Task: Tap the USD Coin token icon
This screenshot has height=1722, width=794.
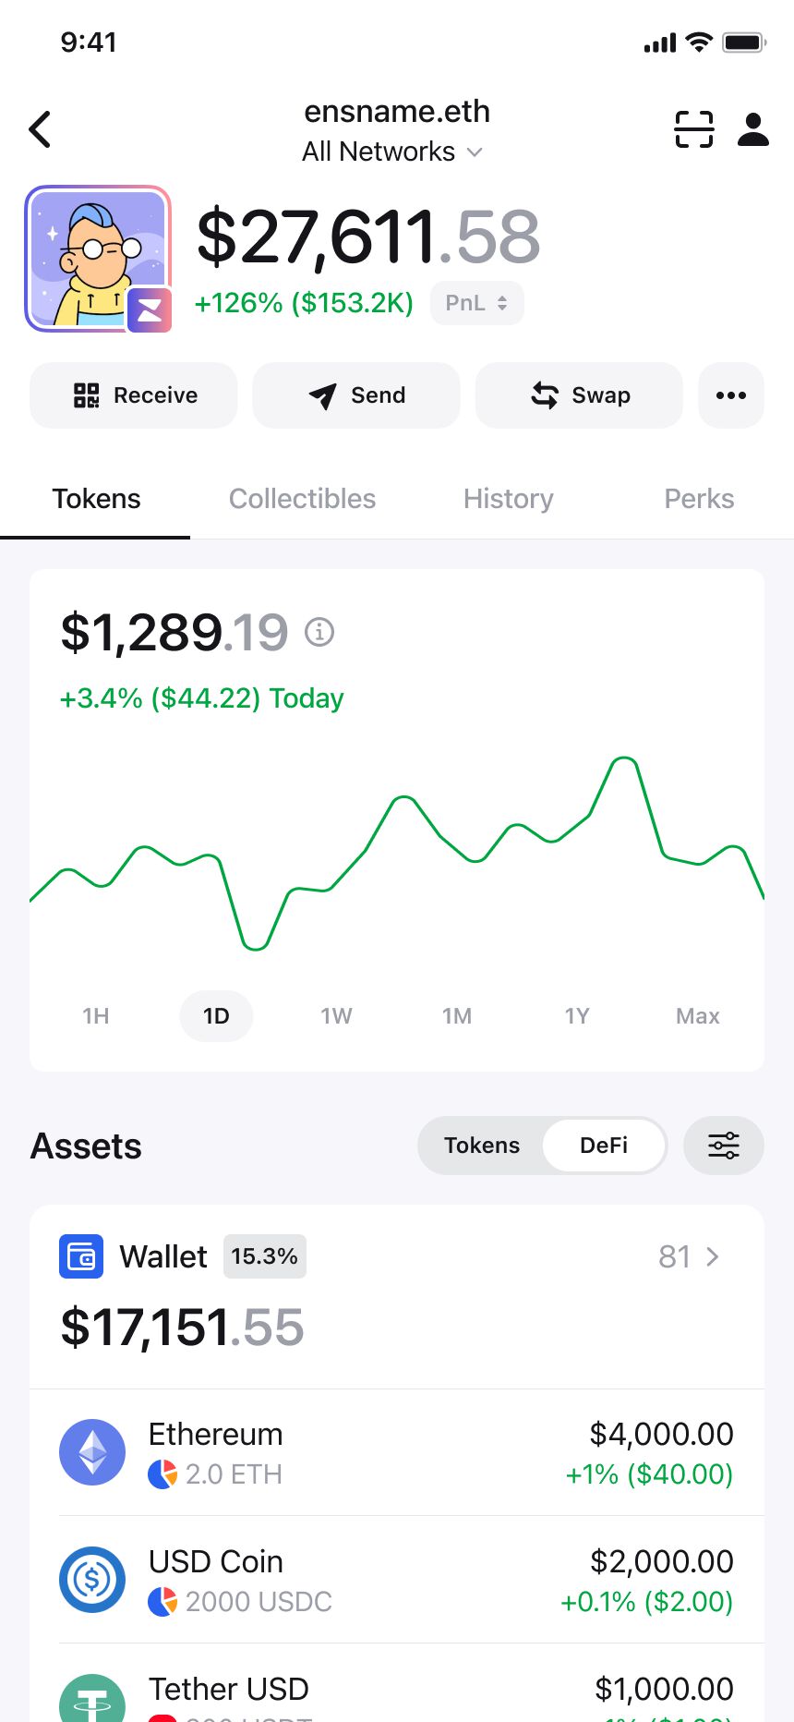Action: 92,1580
